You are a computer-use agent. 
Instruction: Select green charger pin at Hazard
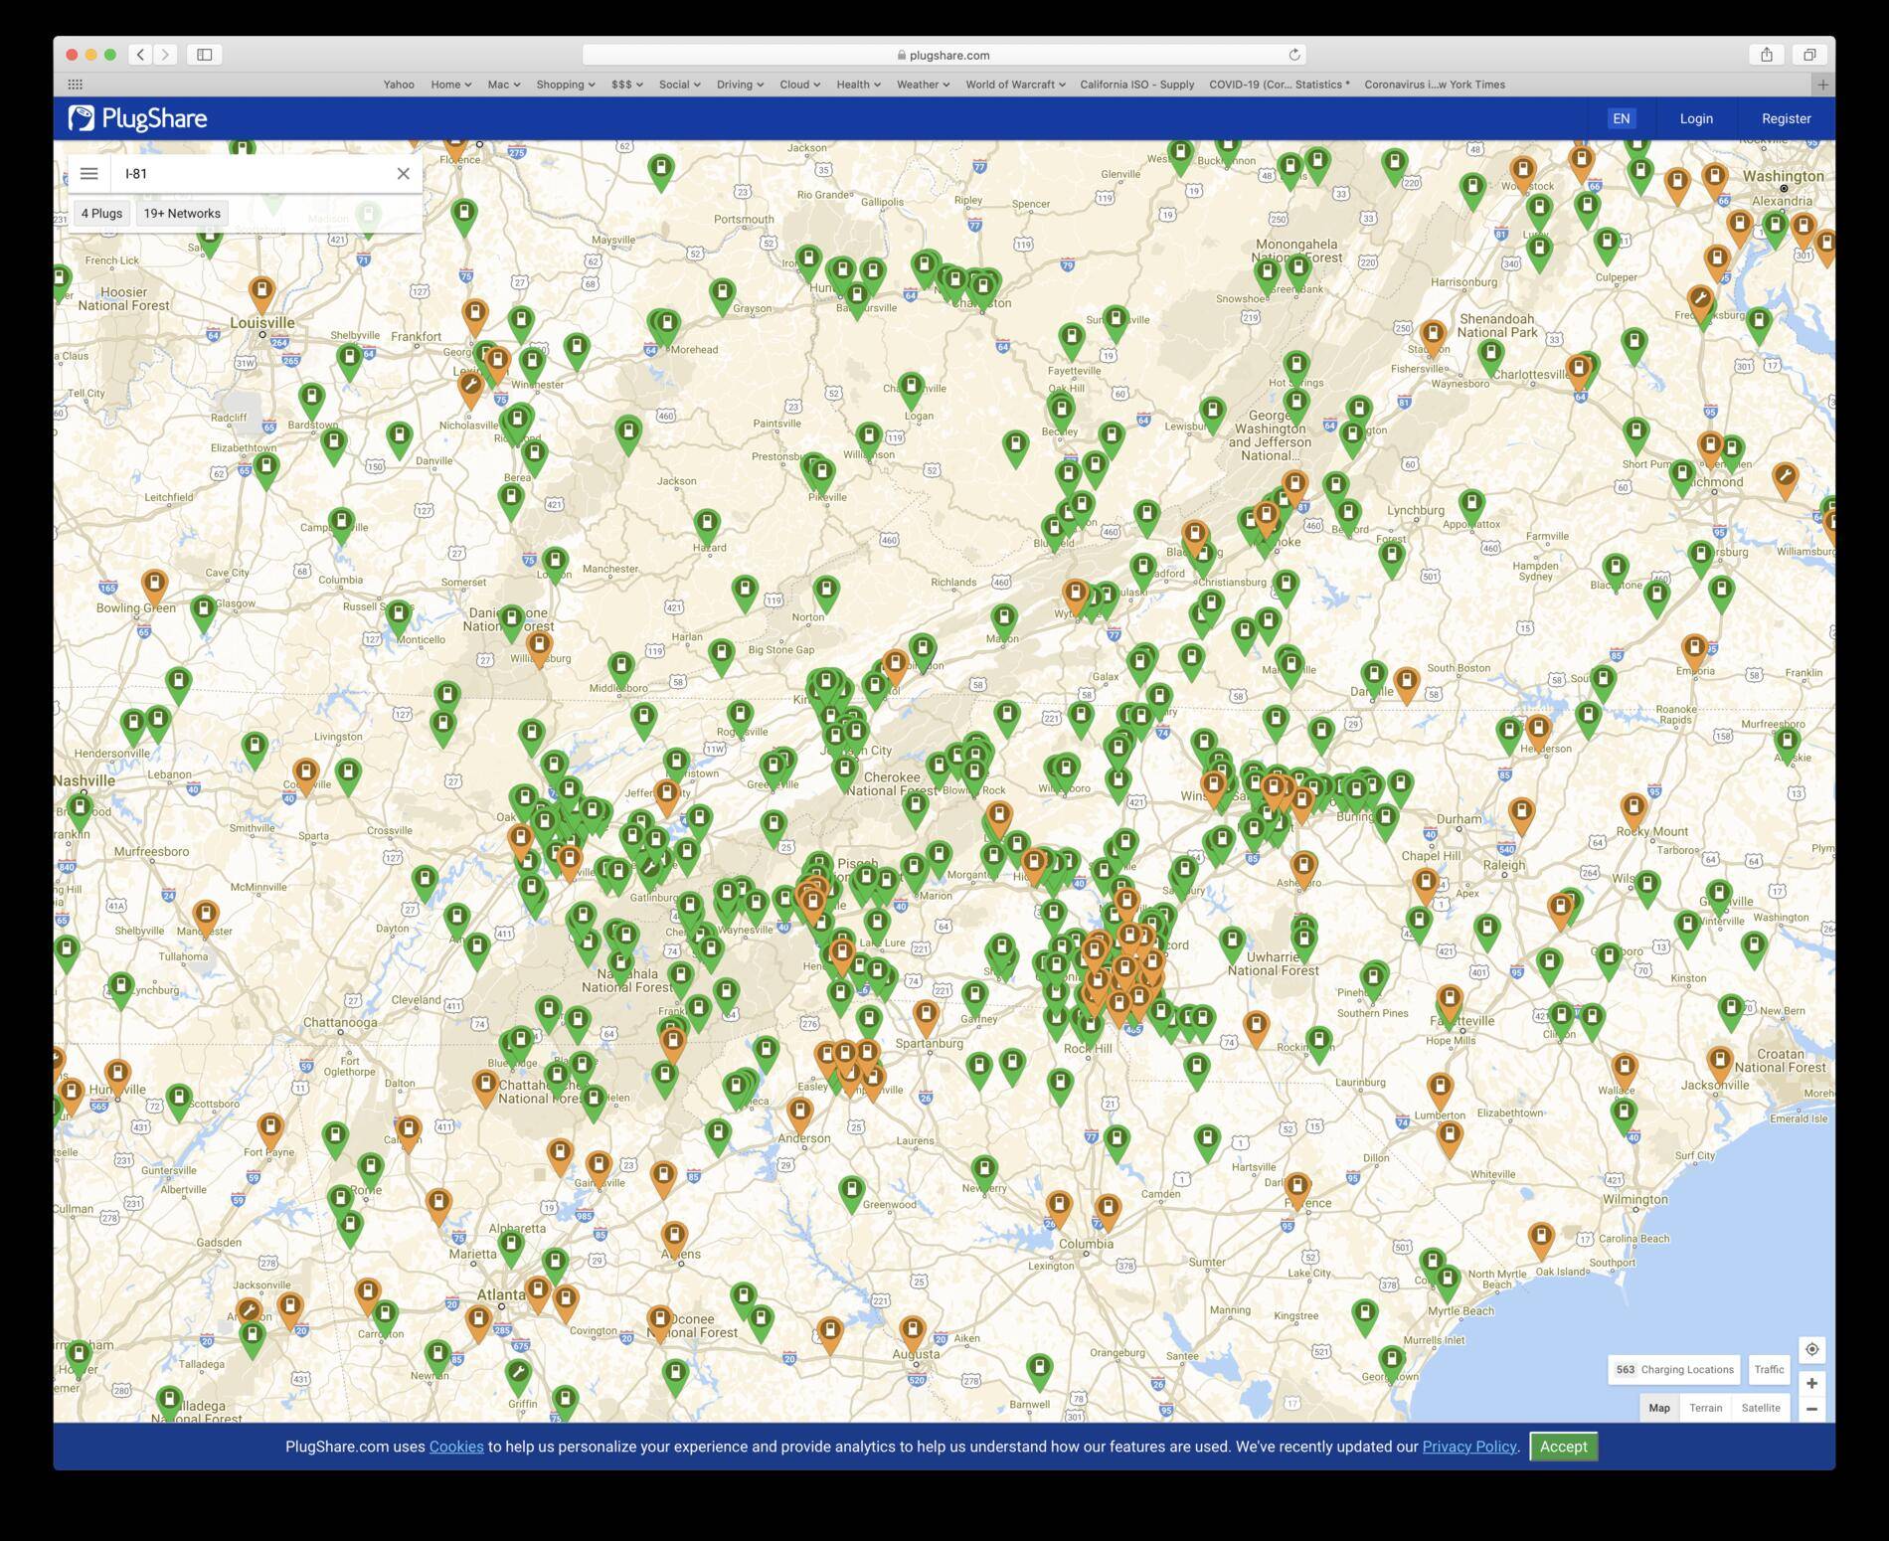pyautogui.click(x=707, y=524)
